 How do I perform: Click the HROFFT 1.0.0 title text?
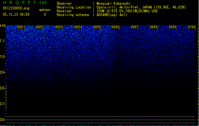point(25,3)
